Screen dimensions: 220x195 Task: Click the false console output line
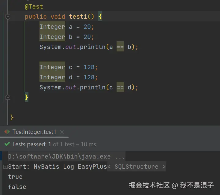coord(17,187)
